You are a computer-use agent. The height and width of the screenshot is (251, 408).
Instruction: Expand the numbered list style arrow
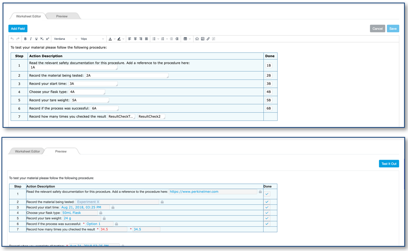click(167, 39)
